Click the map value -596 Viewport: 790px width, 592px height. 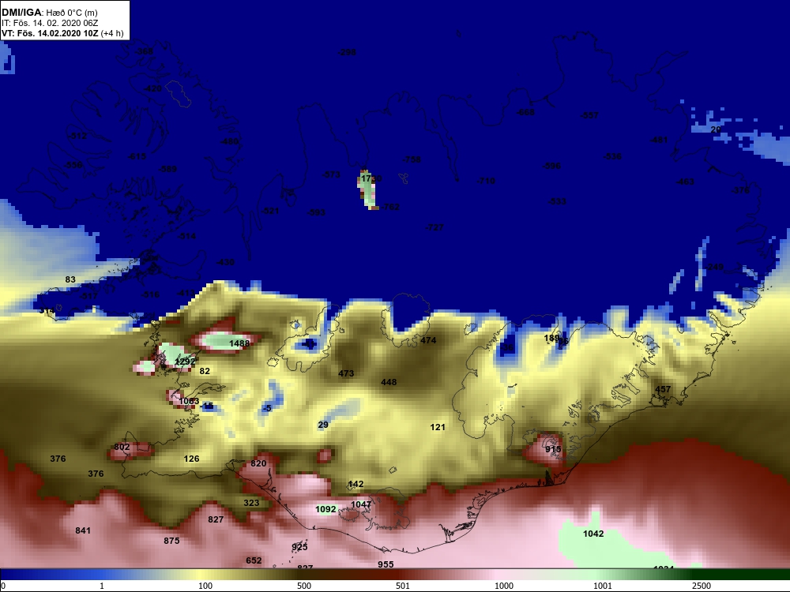[551, 166]
